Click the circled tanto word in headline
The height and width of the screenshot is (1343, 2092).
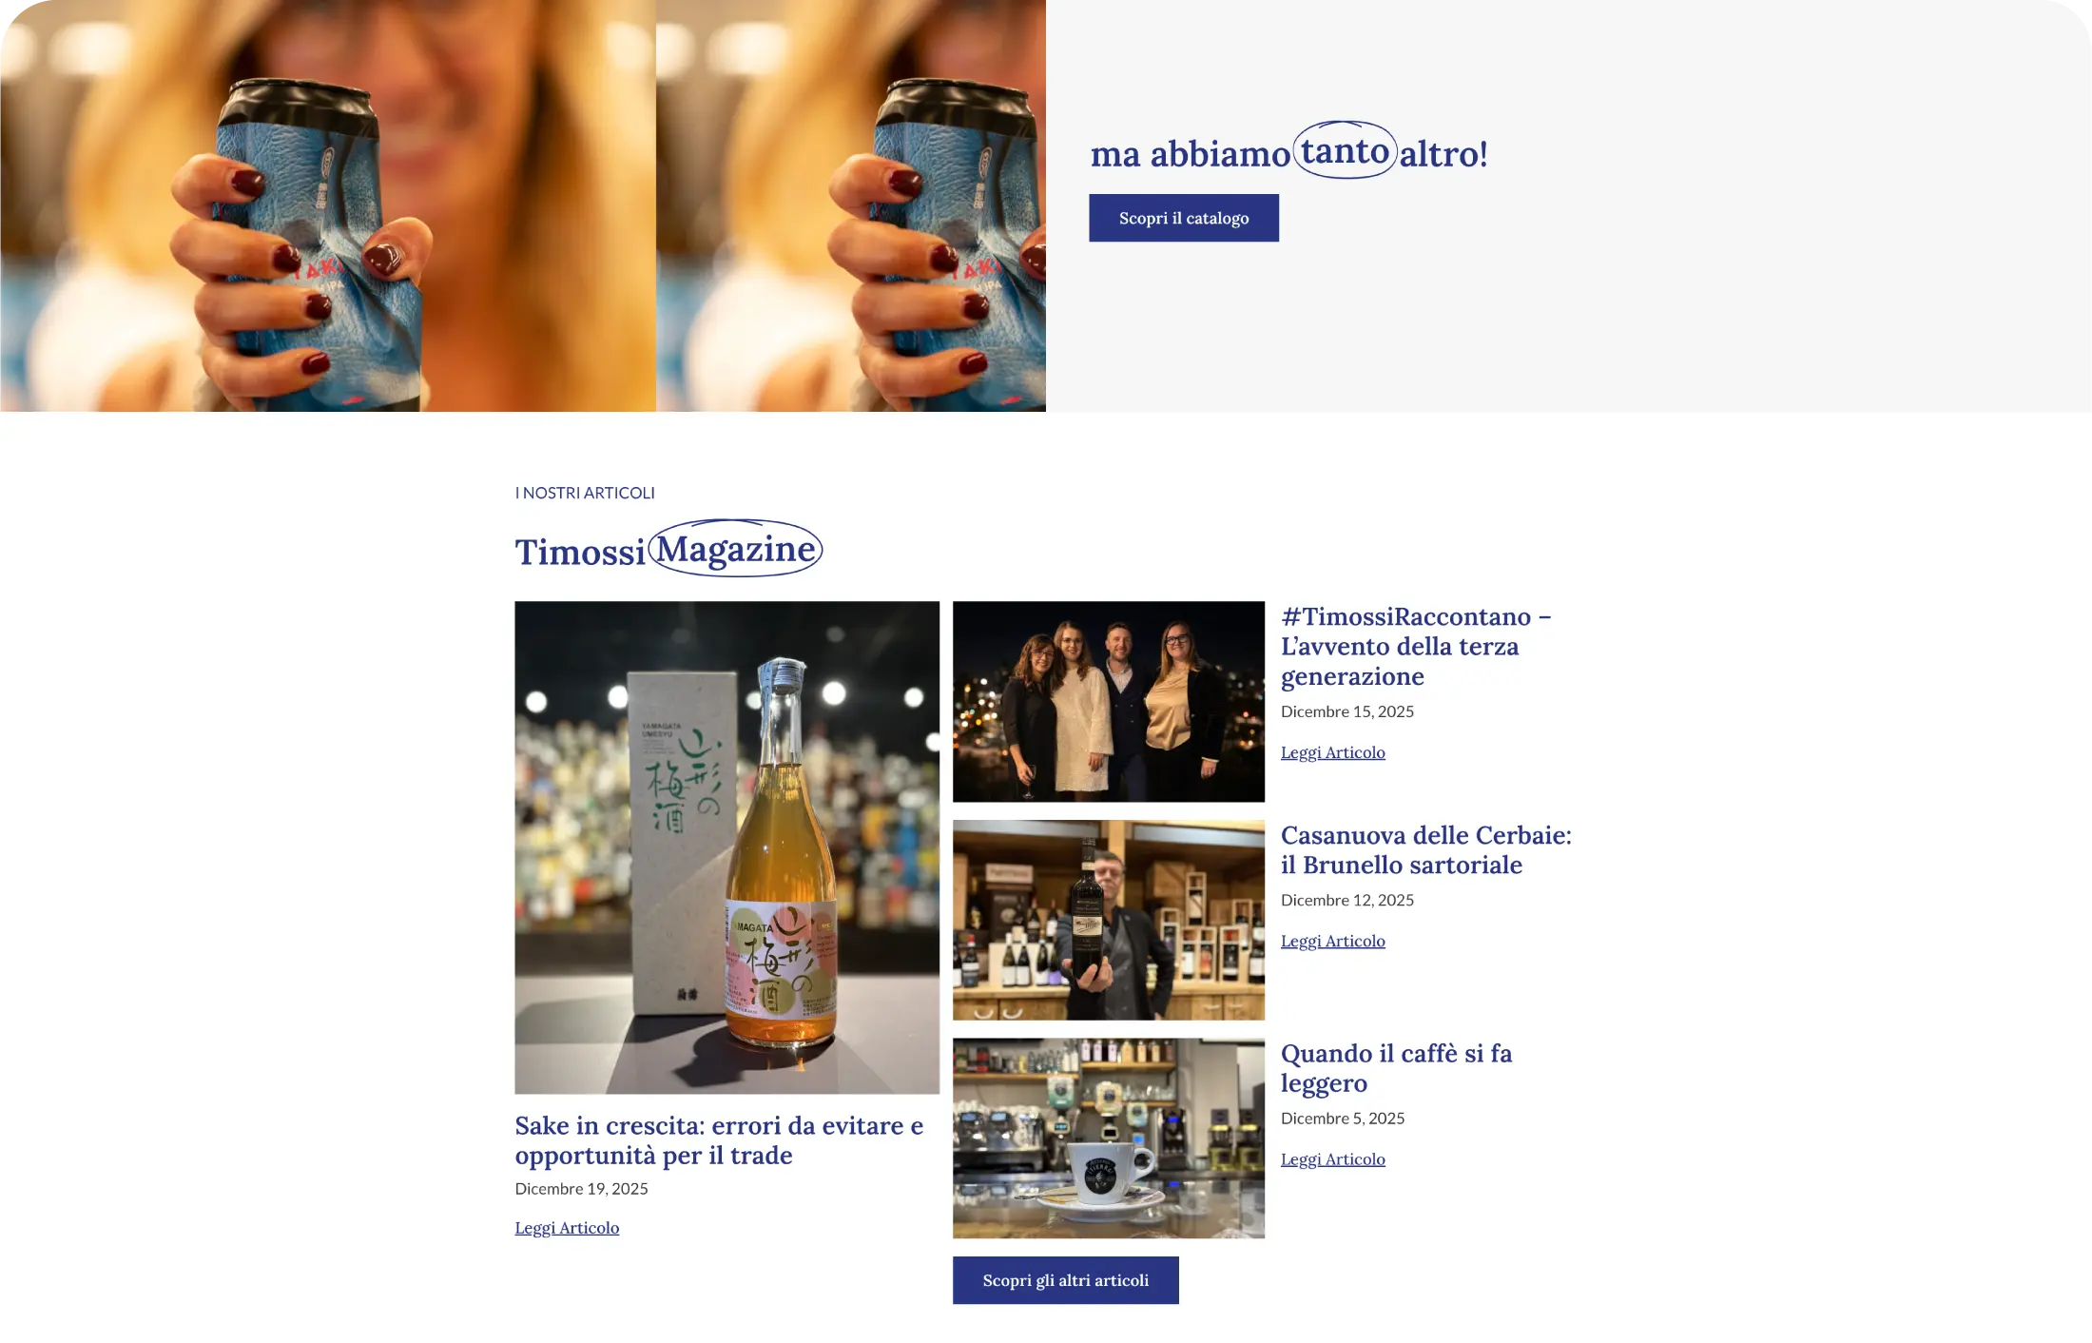coord(1345,150)
